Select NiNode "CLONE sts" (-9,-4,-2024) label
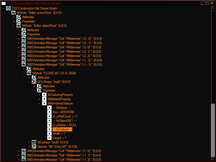 coord(54,73)
